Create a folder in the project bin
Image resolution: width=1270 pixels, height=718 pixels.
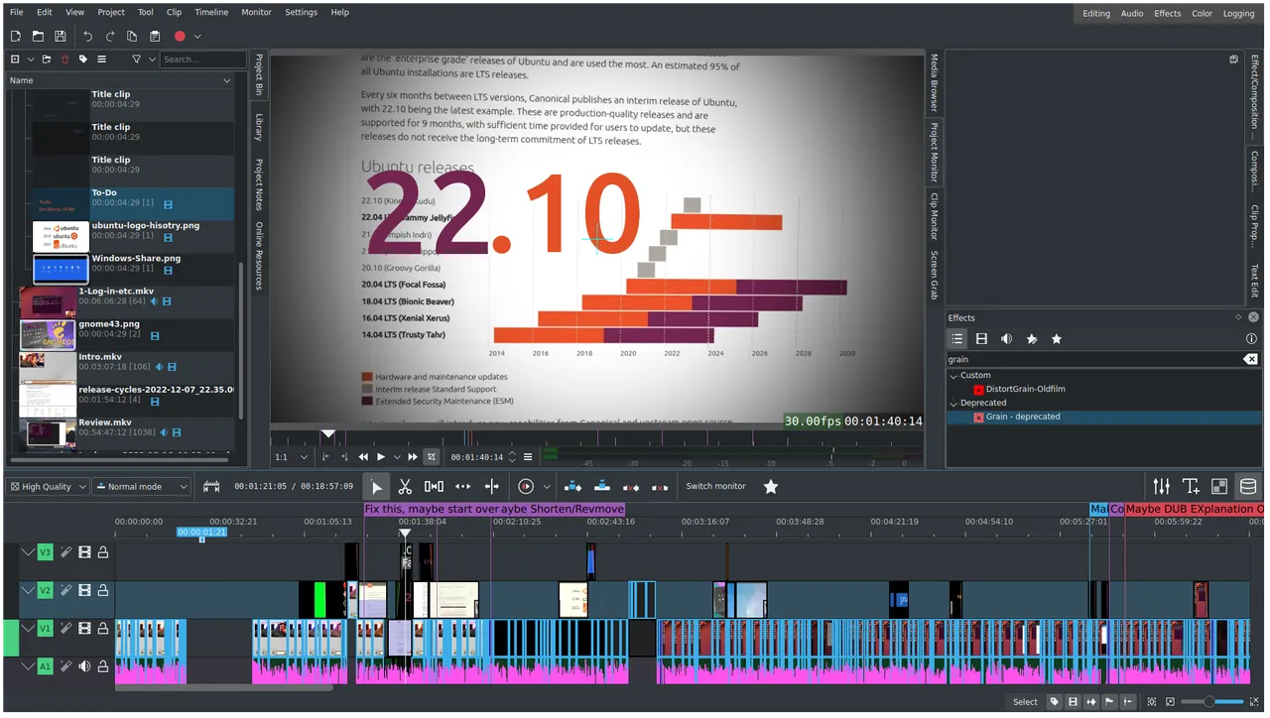tap(47, 60)
